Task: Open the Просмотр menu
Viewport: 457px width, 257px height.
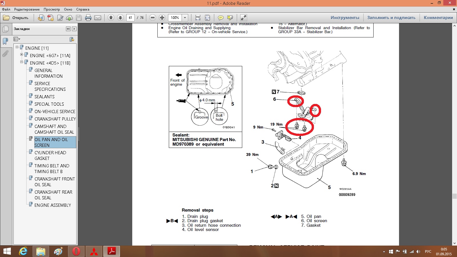Action: [x=52, y=9]
